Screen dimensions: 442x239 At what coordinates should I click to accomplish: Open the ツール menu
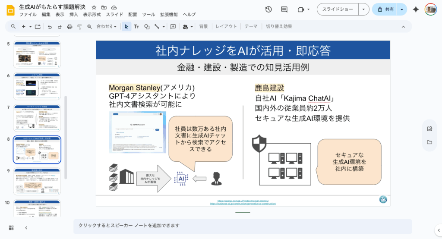(148, 15)
